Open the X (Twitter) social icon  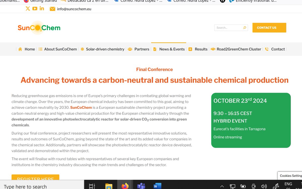pyautogui.click(x=28, y=9)
